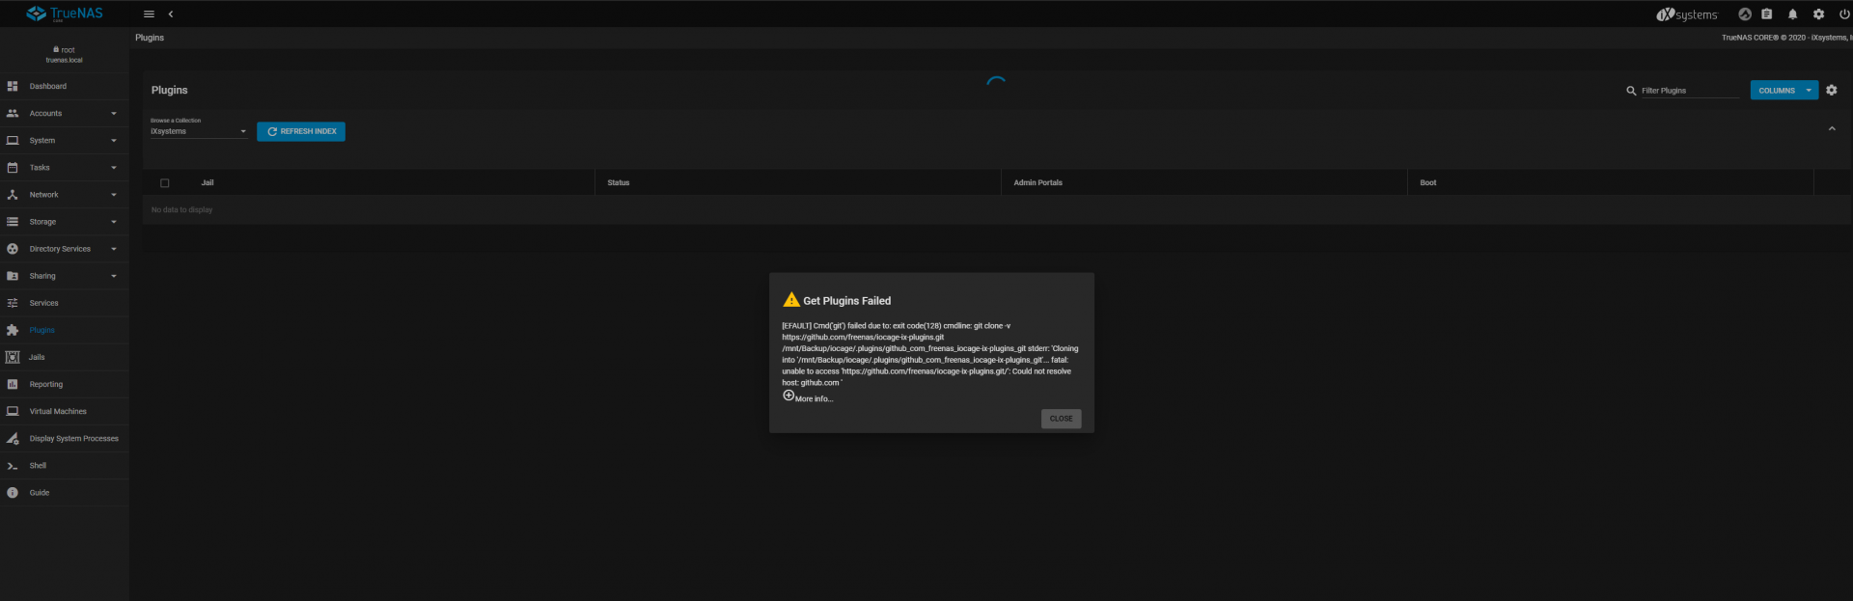The height and width of the screenshot is (601, 1853).
Task: Expand the Storage menu in sidebar
Action: (x=64, y=222)
